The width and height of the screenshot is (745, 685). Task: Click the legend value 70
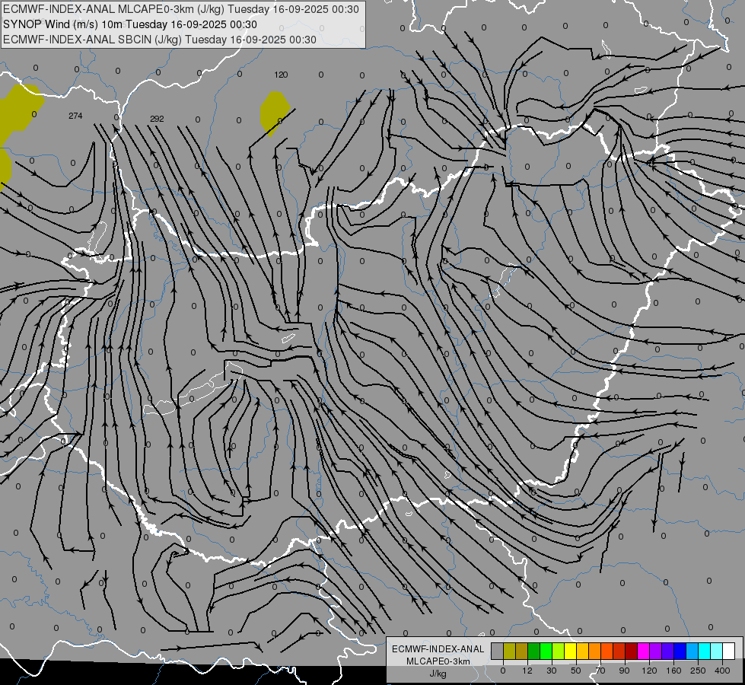point(600,671)
